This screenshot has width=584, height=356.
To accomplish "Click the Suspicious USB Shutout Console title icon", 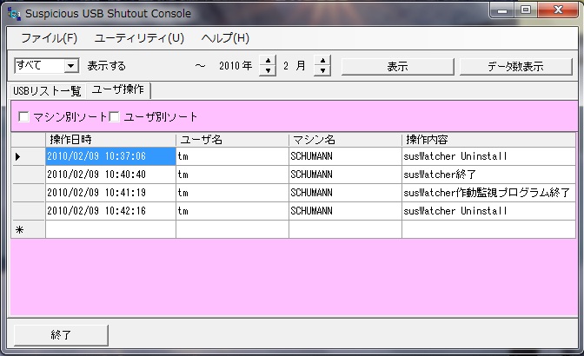I will [x=14, y=13].
